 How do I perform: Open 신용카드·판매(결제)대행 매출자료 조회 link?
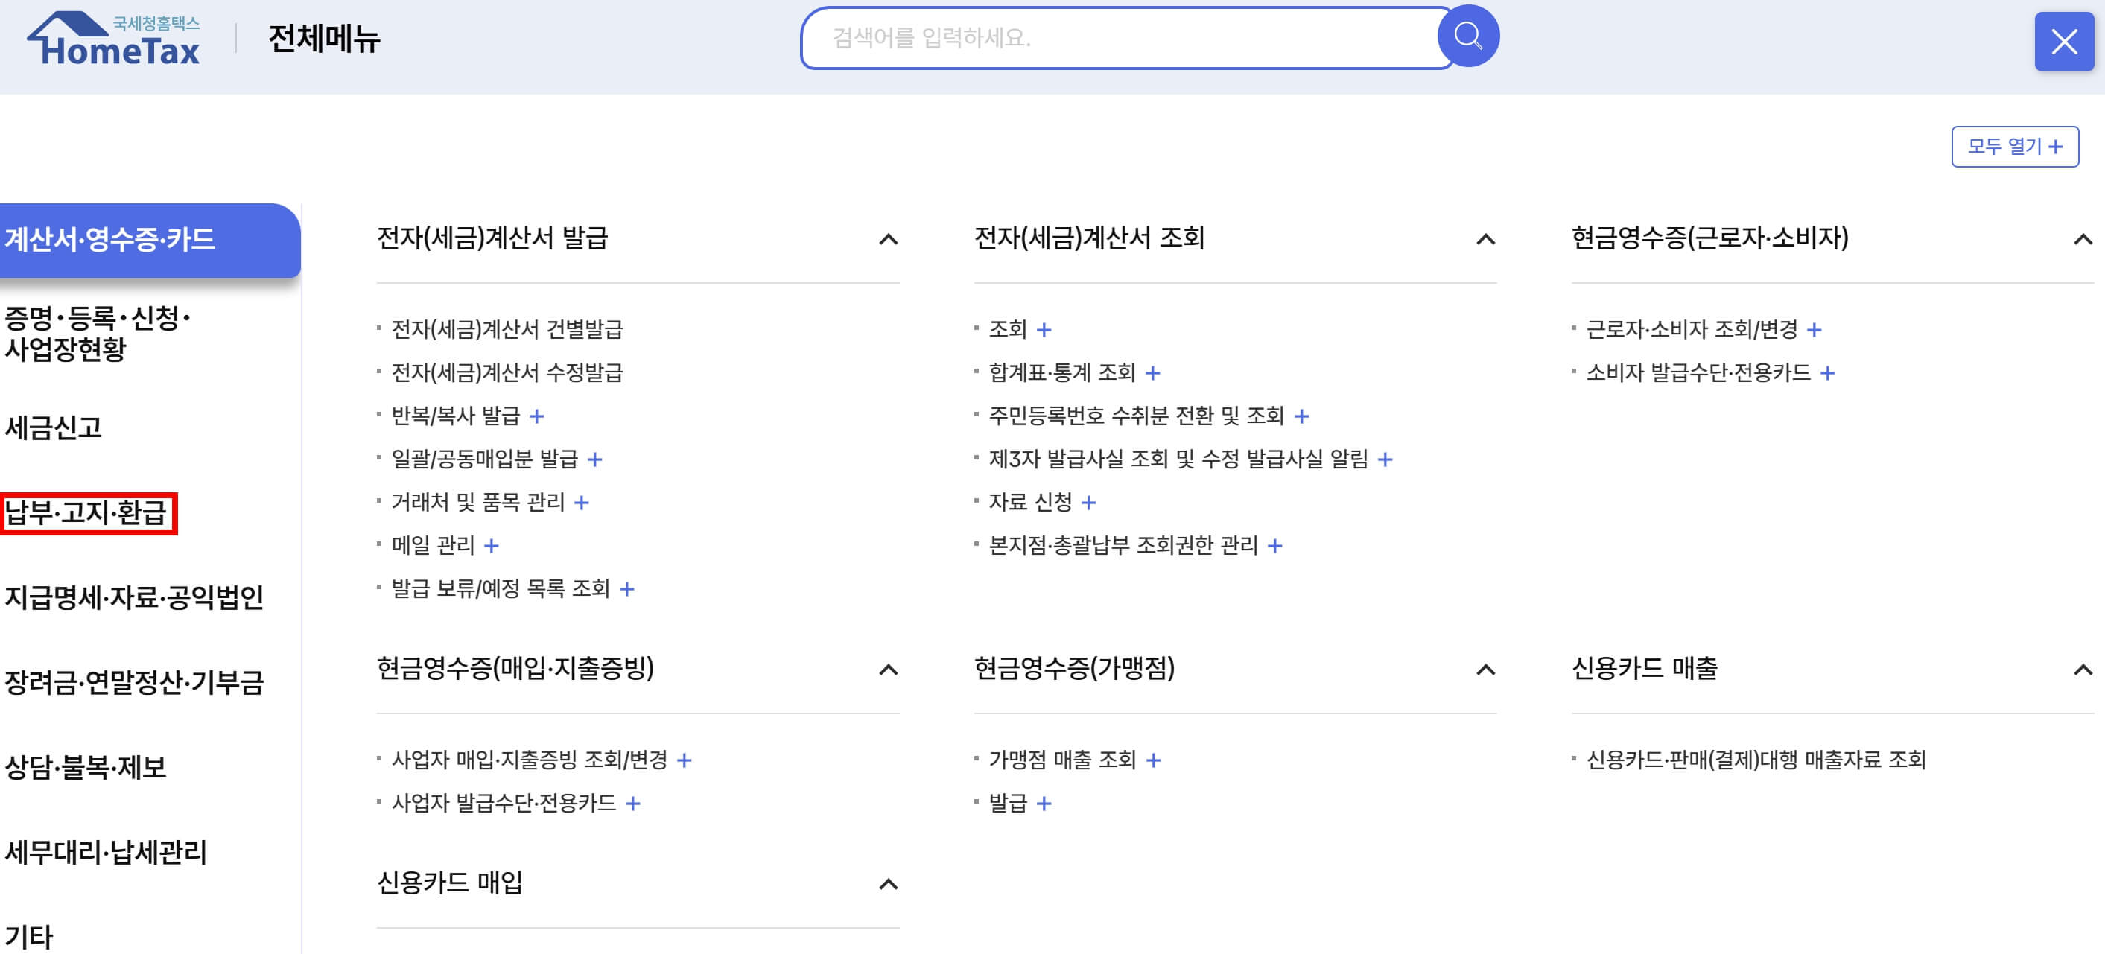click(x=1755, y=760)
